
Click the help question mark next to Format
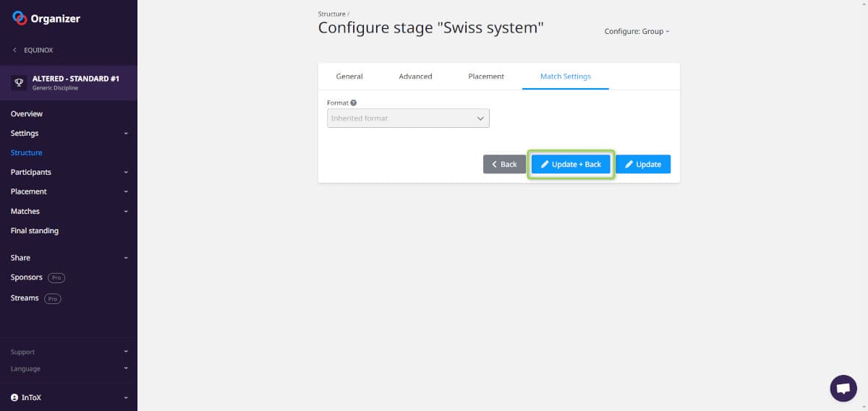[354, 103]
